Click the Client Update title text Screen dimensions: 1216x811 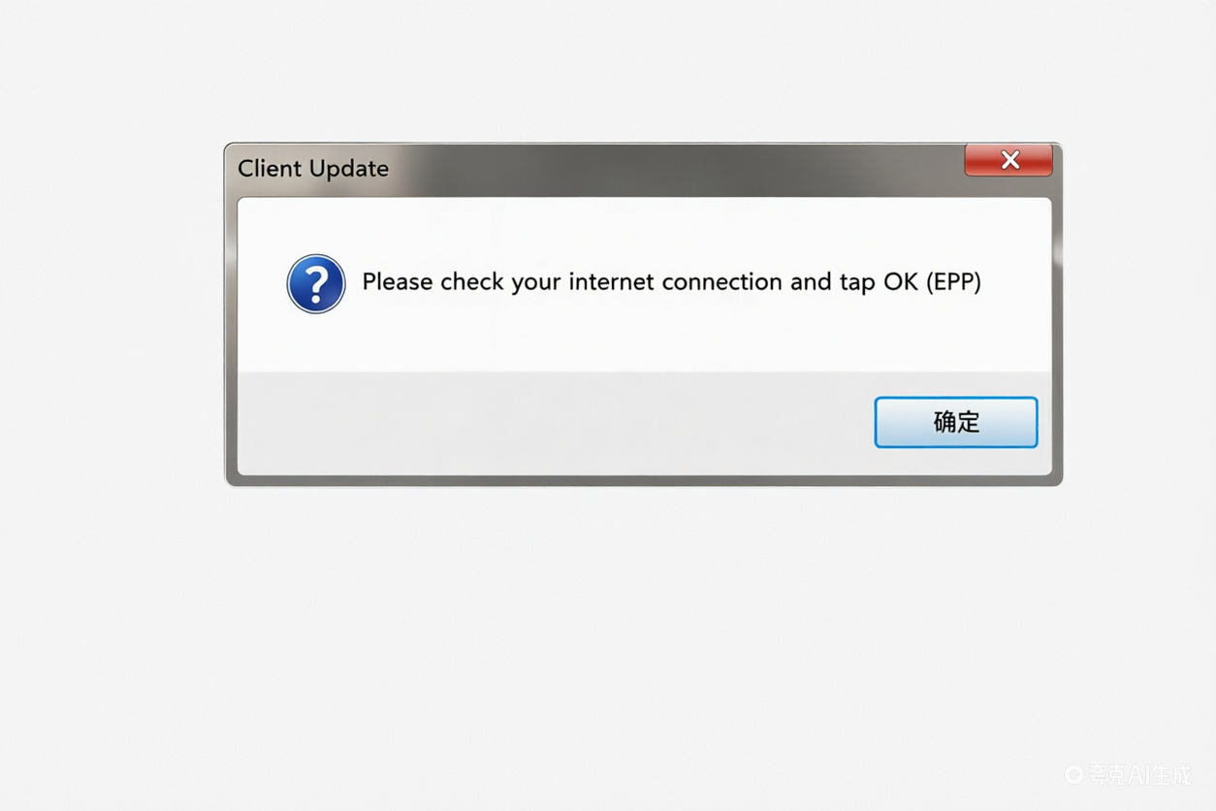(313, 168)
